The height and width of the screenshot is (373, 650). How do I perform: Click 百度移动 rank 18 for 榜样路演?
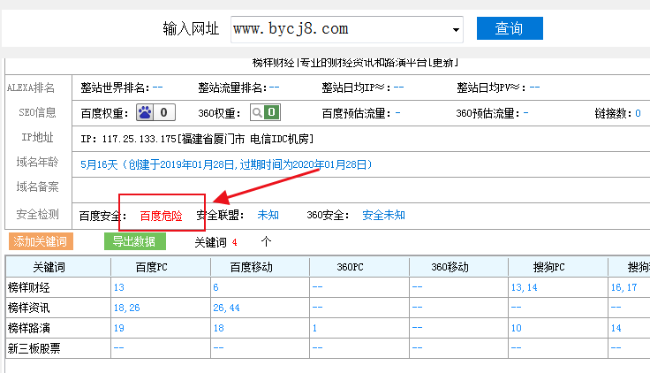(x=218, y=328)
